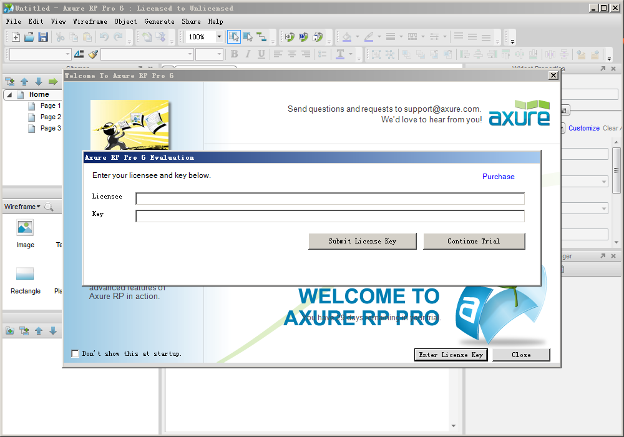Click the Paste clipboard icon
624x437 pixels.
pyautogui.click(x=87, y=37)
